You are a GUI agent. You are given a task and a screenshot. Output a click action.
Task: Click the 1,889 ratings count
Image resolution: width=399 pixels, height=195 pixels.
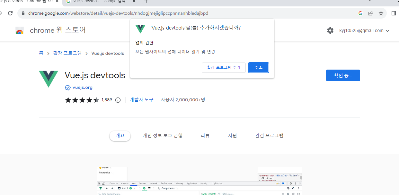(x=107, y=100)
